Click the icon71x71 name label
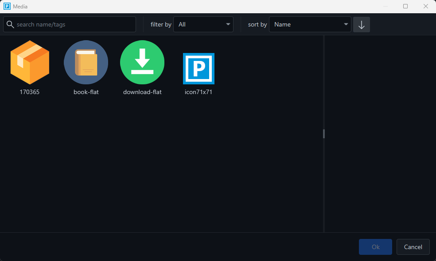 199,92
